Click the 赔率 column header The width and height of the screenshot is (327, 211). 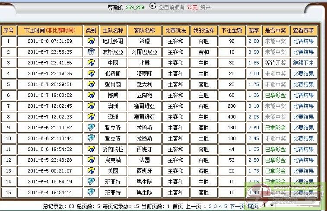point(254,31)
